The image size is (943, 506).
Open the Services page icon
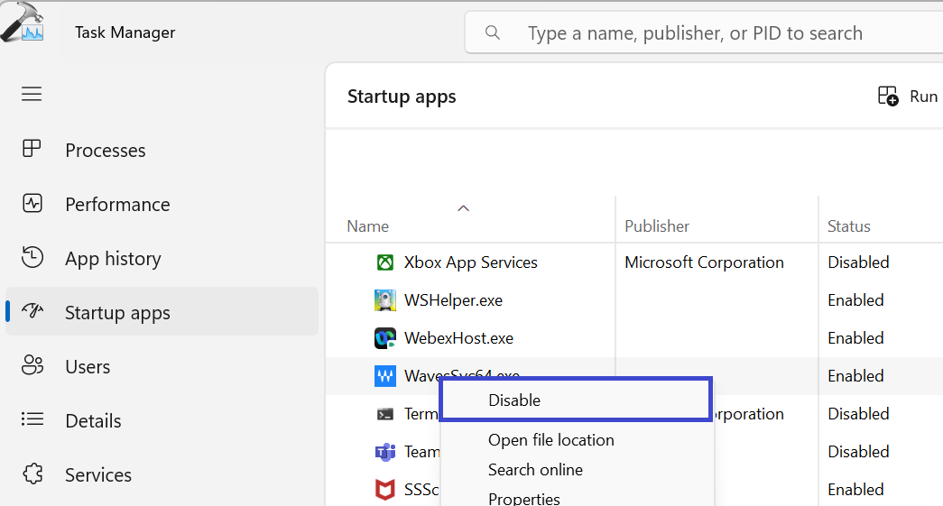click(x=32, y=474)
